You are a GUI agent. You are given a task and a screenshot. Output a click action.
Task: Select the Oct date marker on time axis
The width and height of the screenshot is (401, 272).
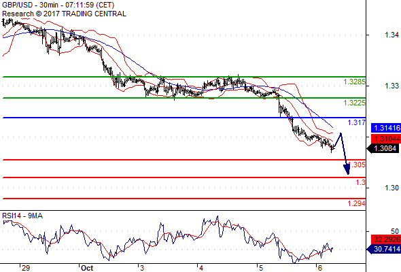pos(87,268)
